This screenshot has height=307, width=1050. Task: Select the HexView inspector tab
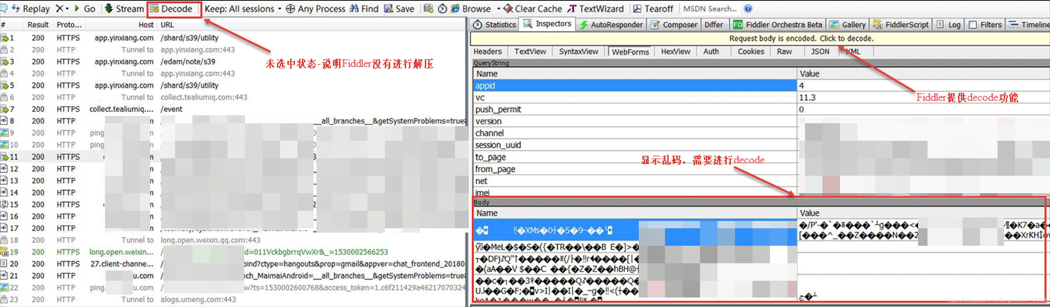pos(676,51)
